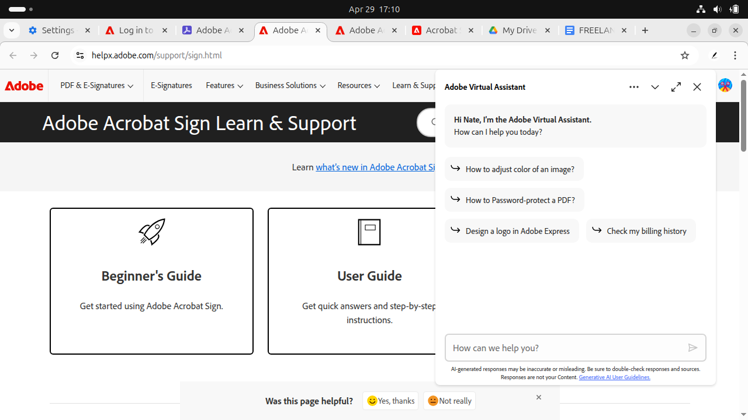
Task: Open 'what's new in Adobe Acrobat Sign' link
Action: [376, 167]
